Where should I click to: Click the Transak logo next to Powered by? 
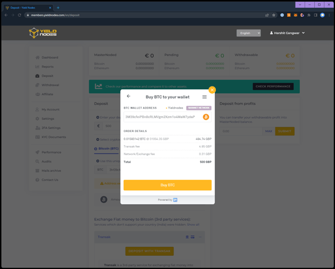(x=175, y=200)
